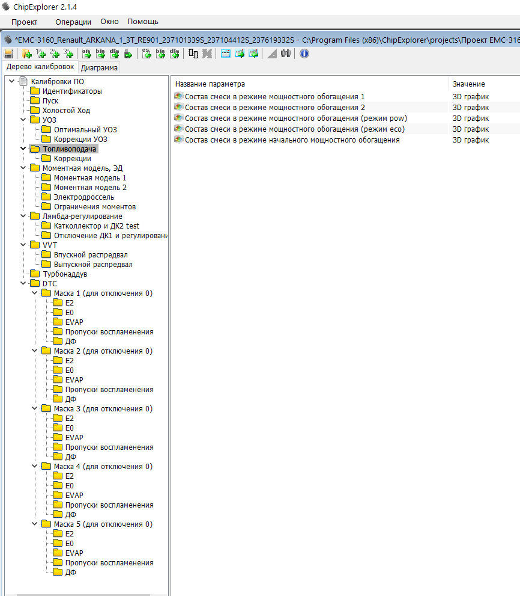Image resolution: width=520 pixels, height=596 pixels.
Task: Click the add 3D table icon
Action: pyautogui.click(x=68, y=54)
